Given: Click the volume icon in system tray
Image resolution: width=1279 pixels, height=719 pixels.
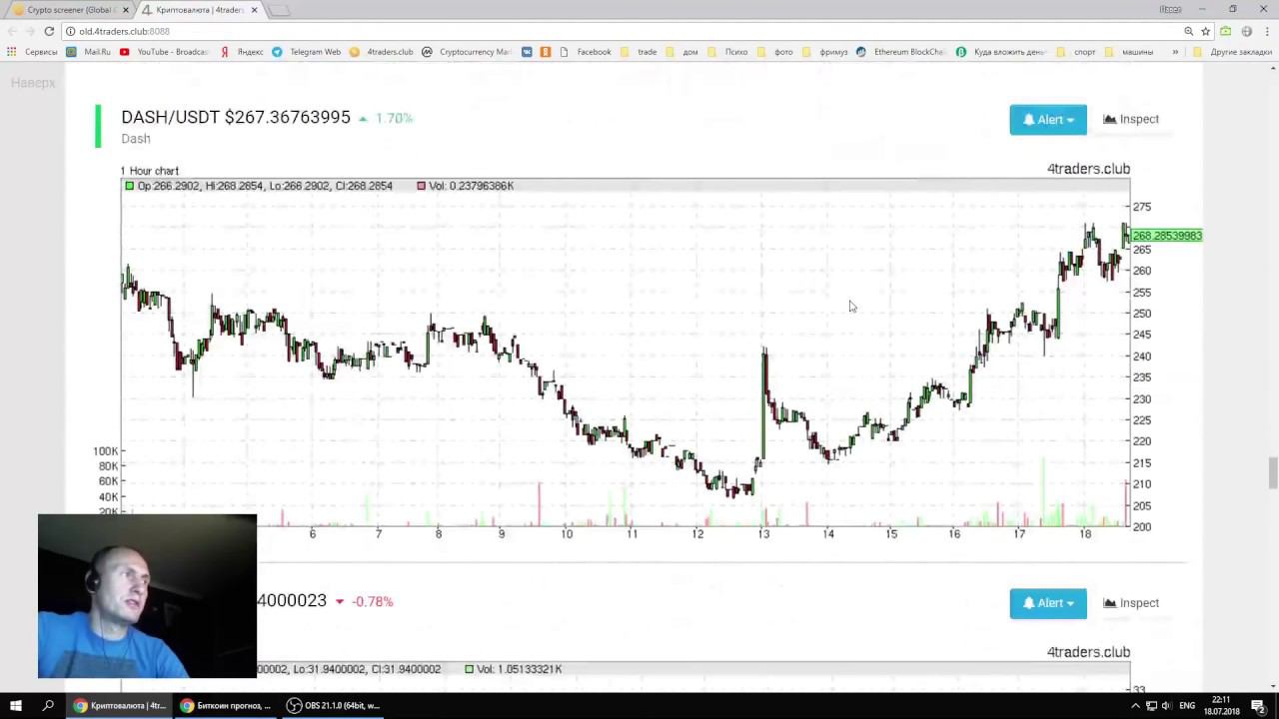Looking at the screenshot, I should point(1168,706).
